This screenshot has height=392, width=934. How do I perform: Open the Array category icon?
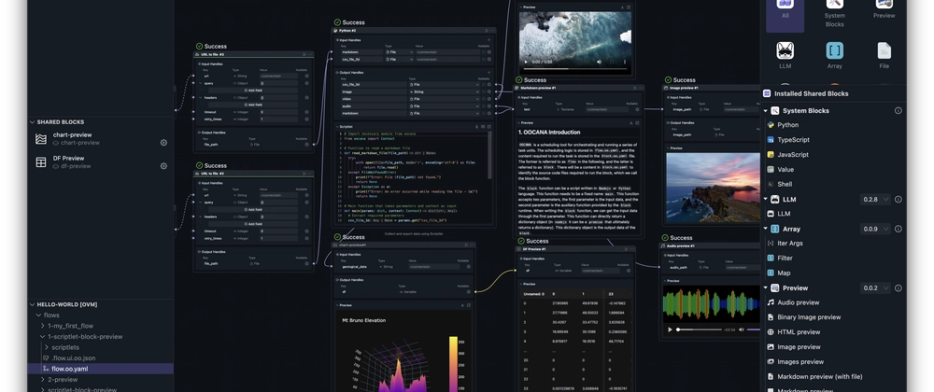834,50
